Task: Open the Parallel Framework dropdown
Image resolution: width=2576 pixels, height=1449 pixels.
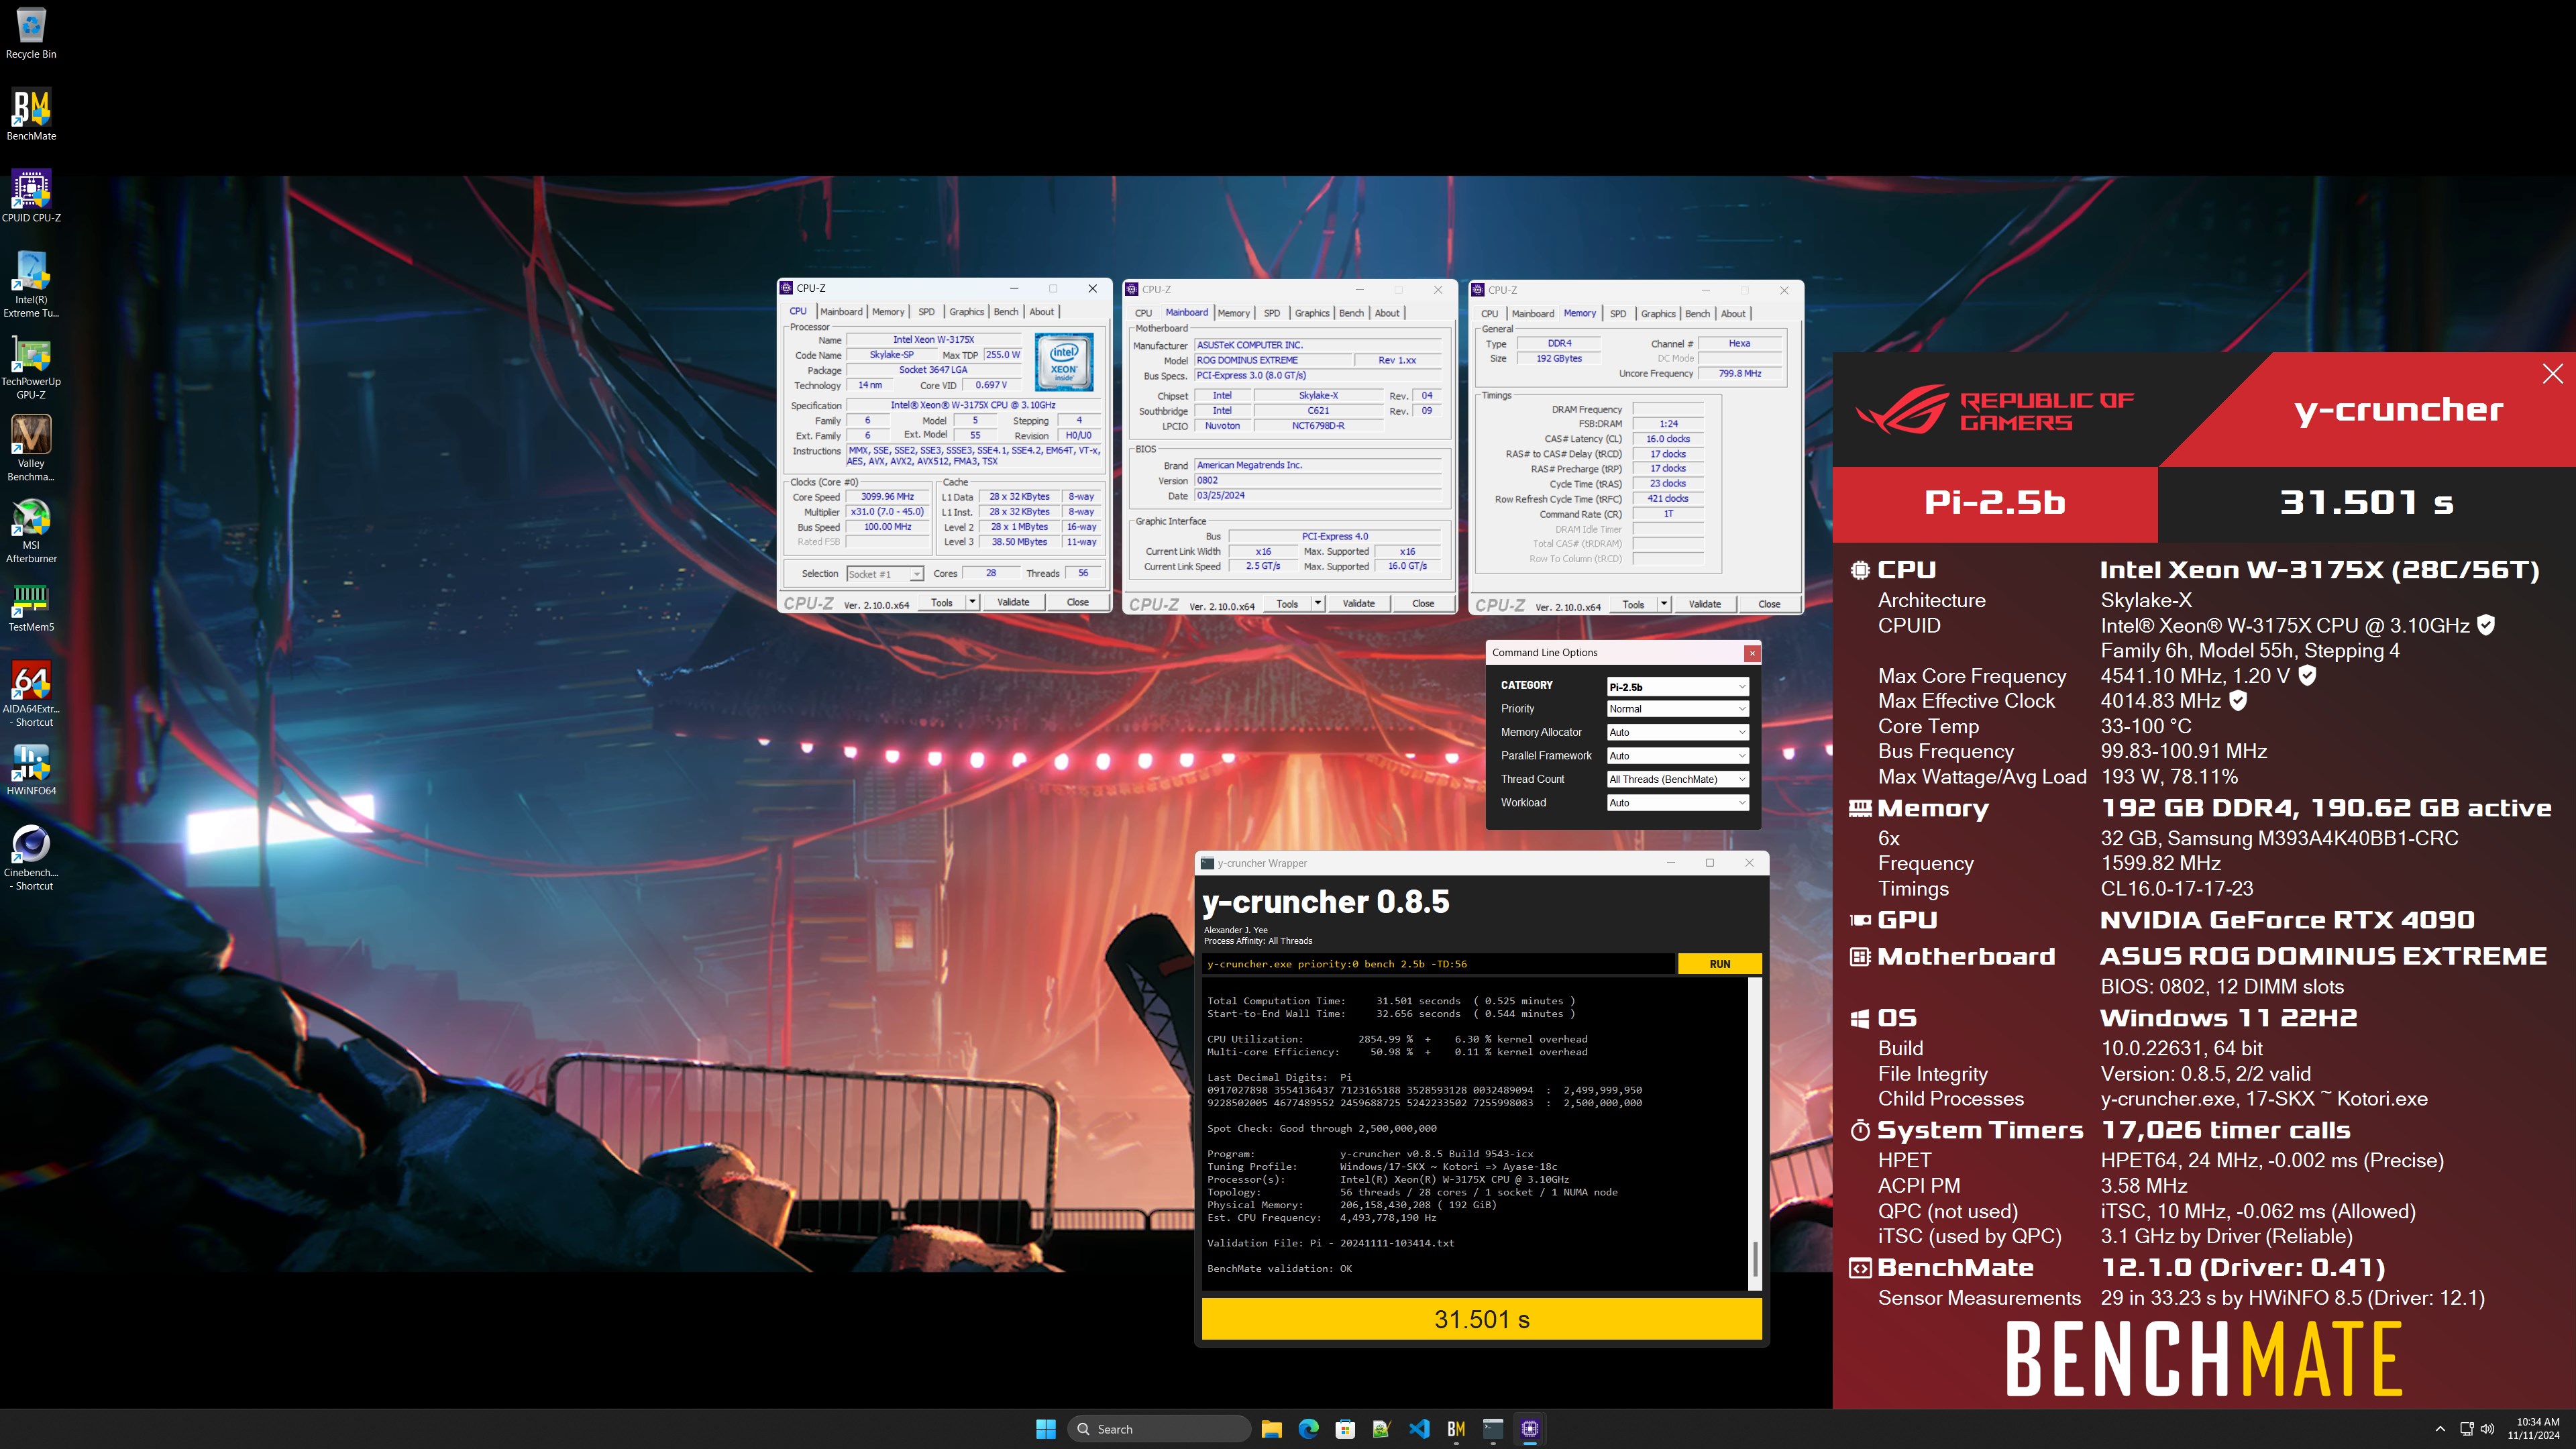Action: click(1677, 756)
